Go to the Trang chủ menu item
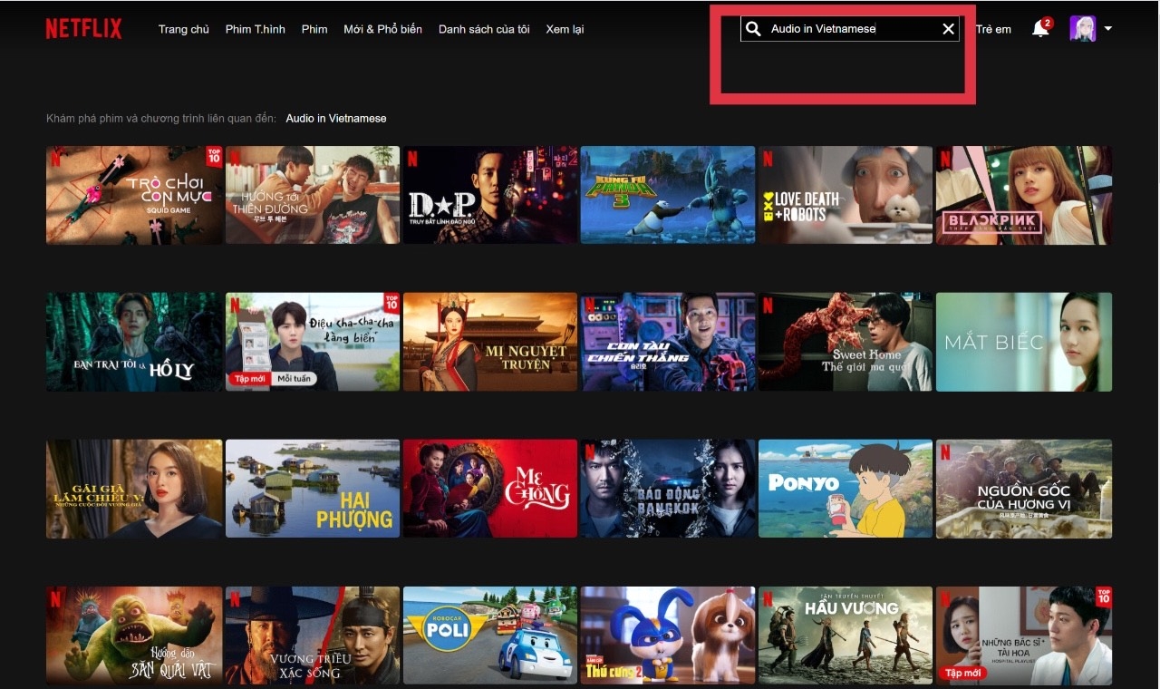The height and width of the screenshot is (689, 1160). tap(184, 29)
